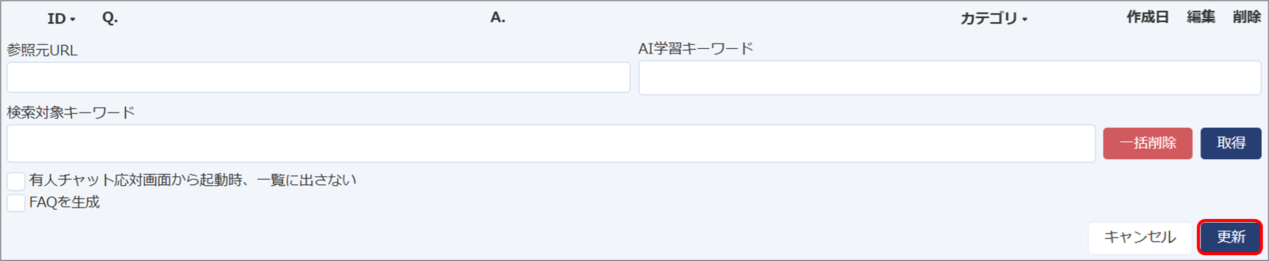
Task: Enable the FAQを生成 checkbox
Action: (x=16, y=203)
